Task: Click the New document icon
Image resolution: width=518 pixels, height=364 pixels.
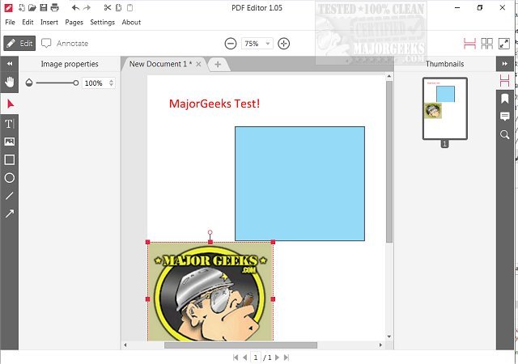Action: point(22,7)
